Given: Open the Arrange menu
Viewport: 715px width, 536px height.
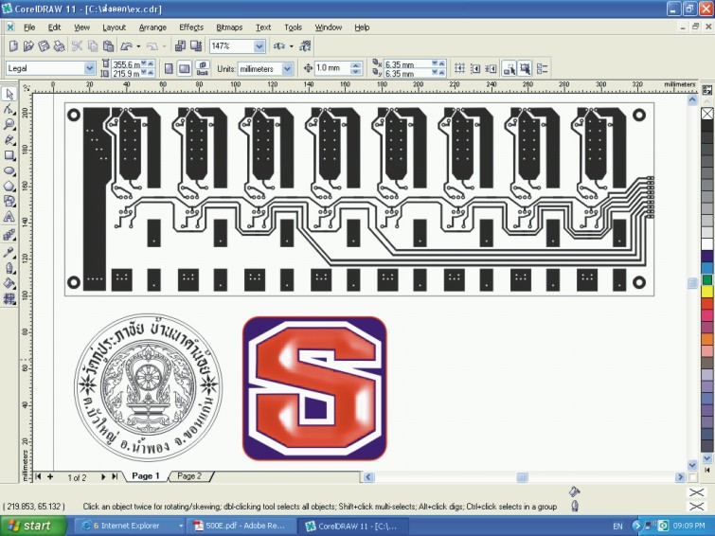Looking at the screenshot, I should coord(152,27).
